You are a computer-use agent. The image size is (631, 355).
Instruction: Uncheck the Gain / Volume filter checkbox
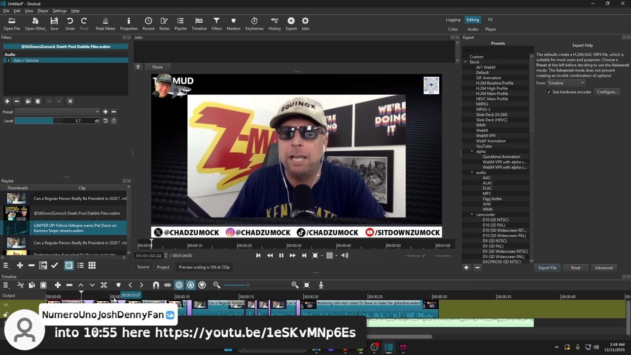tap(8, 60)
